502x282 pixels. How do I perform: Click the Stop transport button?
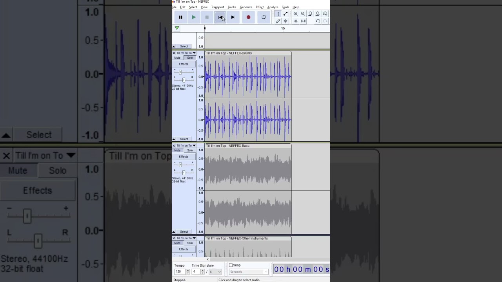207,17
